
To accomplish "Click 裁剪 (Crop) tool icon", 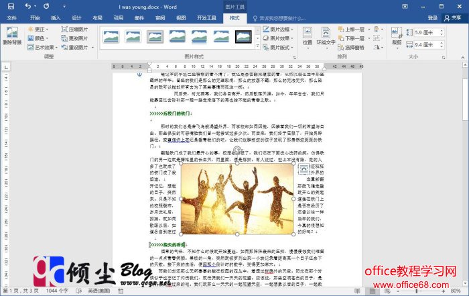I will 397,32.
